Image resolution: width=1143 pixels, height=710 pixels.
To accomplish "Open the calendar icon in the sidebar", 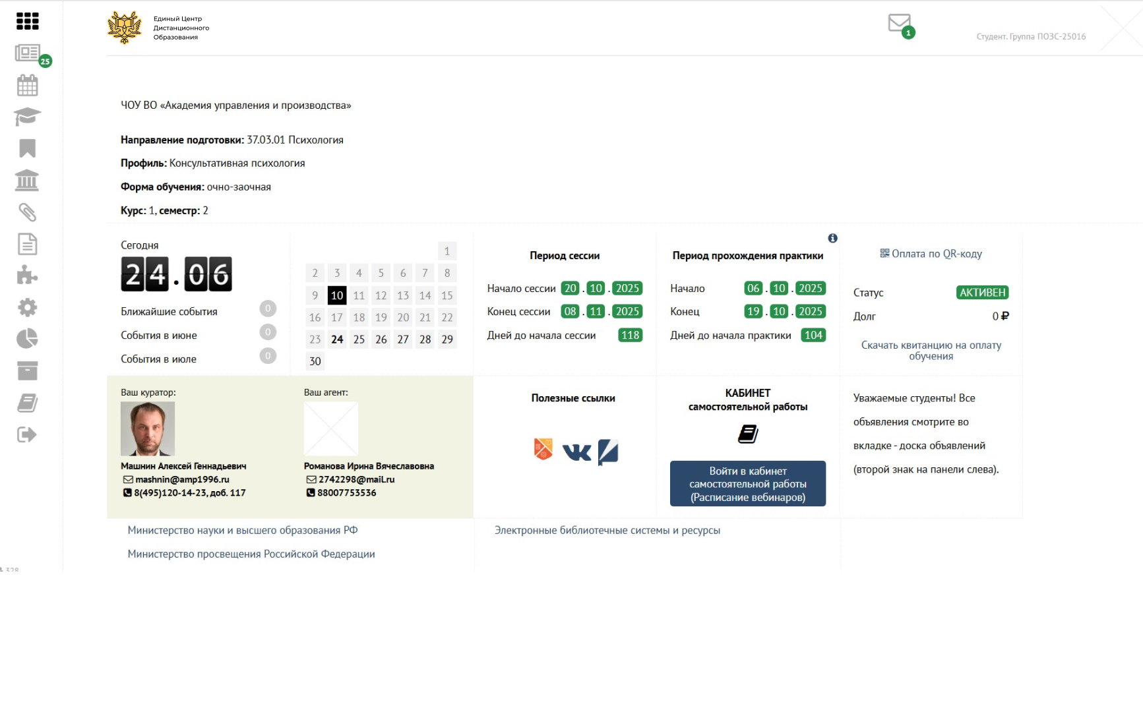I will click(27, 85).
